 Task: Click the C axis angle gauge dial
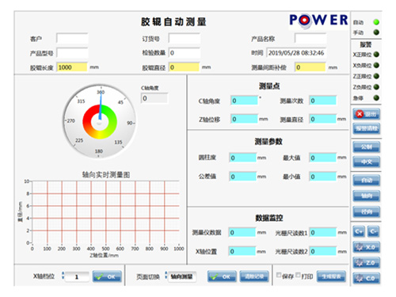point(100,121)
